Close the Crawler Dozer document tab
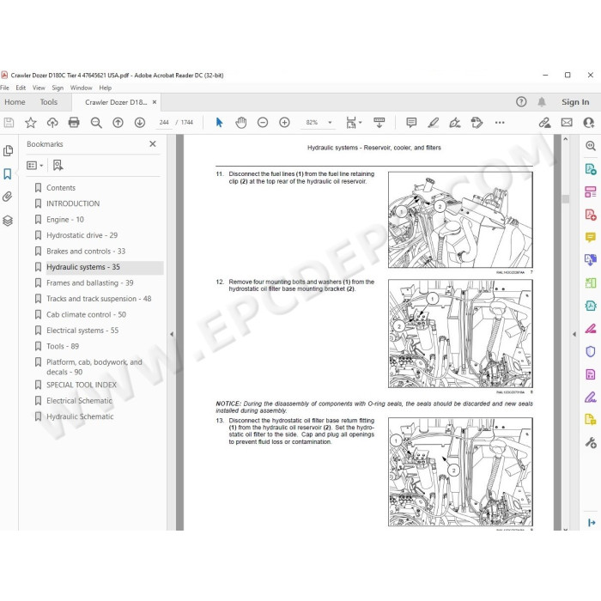 coord(155,102)
